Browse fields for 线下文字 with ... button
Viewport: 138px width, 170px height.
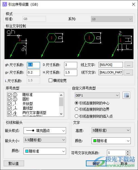click(128, 72)
